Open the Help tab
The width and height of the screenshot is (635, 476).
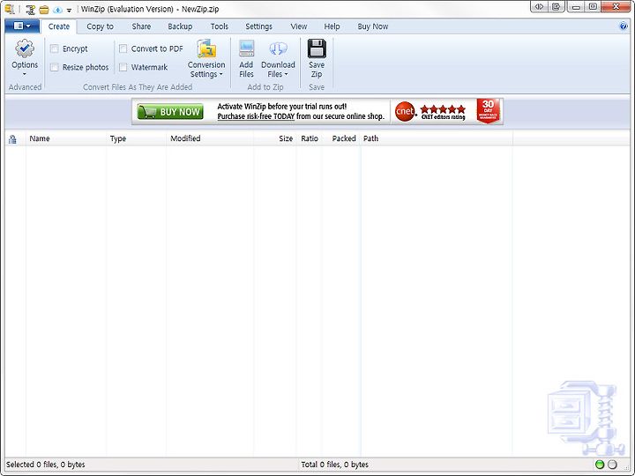click(332, 26)
